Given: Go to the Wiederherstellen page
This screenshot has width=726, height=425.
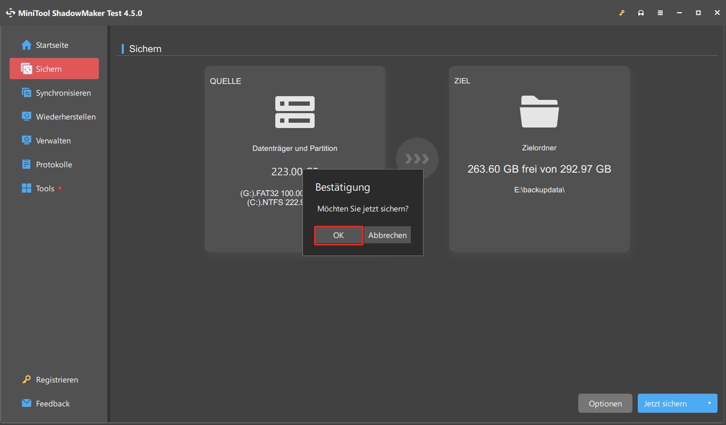Looking at the screenshot, I should coord(54,117).
